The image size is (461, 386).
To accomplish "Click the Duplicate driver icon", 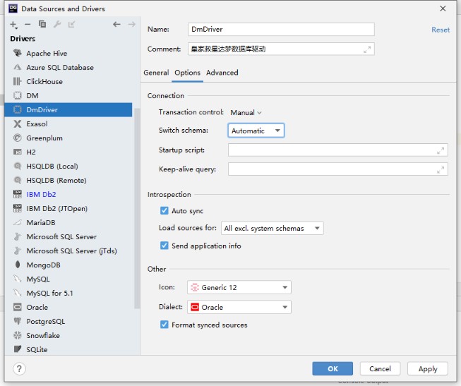I will click(x=42, y=24).
